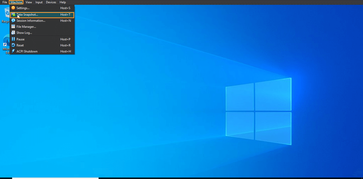
Task: Click the File Manager icon
Action: [x=13, y=26]
